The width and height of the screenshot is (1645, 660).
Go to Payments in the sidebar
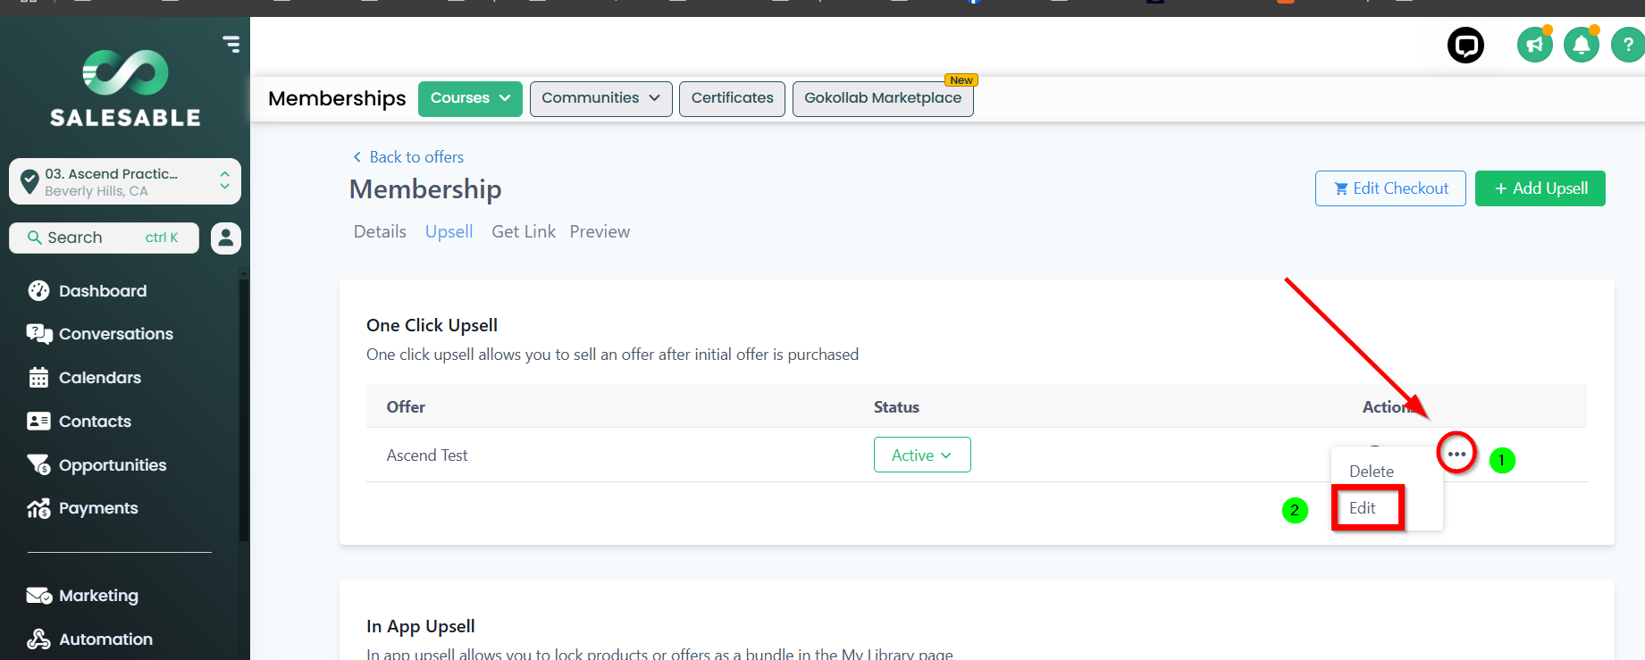click(98, 508)
